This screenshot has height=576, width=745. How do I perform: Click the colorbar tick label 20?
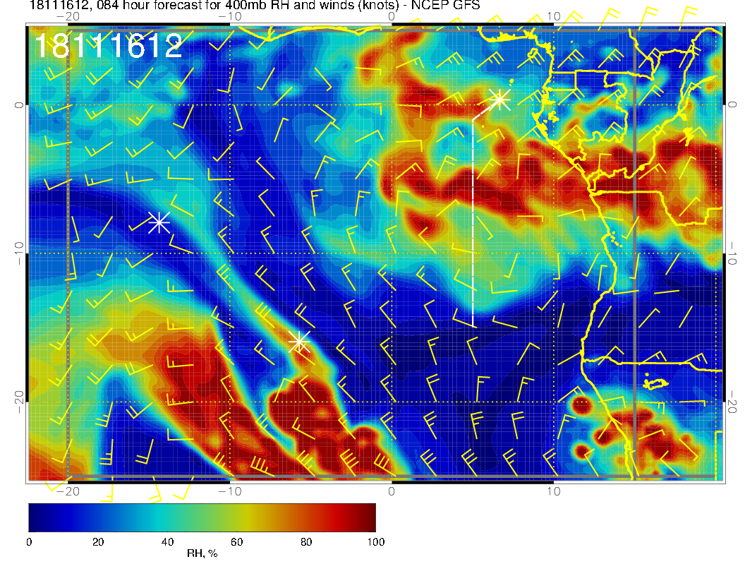(x=98, y=542)
